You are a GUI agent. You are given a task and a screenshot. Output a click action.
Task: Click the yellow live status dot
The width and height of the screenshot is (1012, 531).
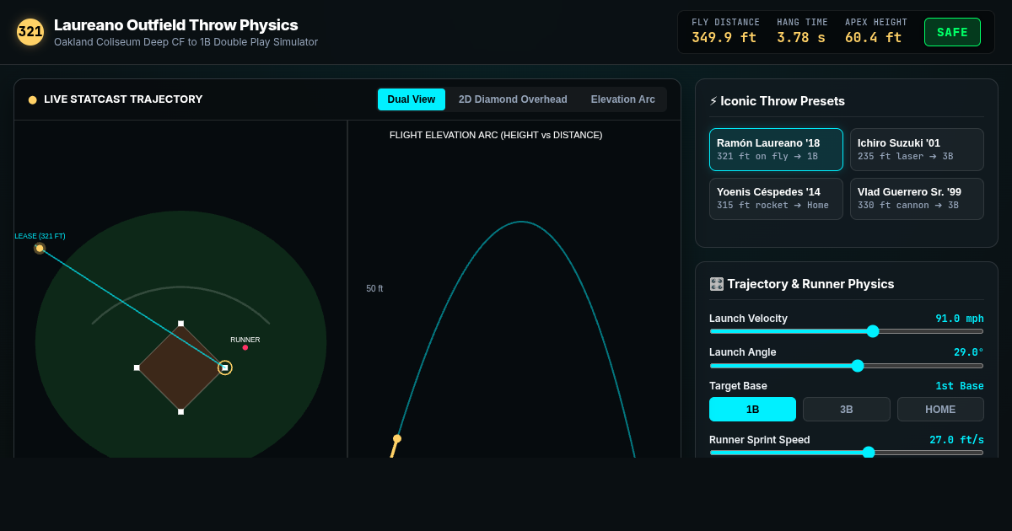tap(33, 99)
